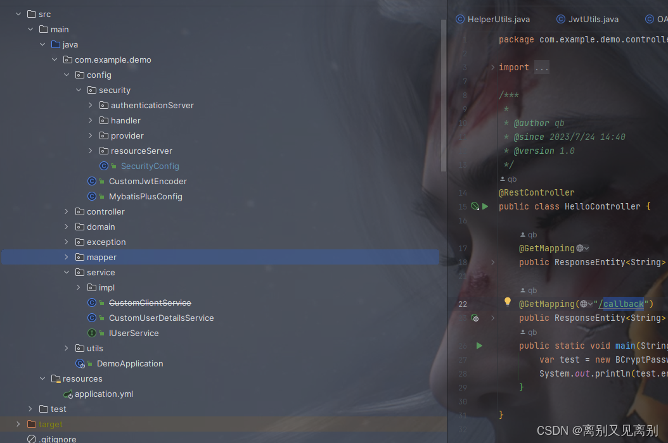
Task: Collapse the com.example.demo package chevron
Action: coord(54,59)
